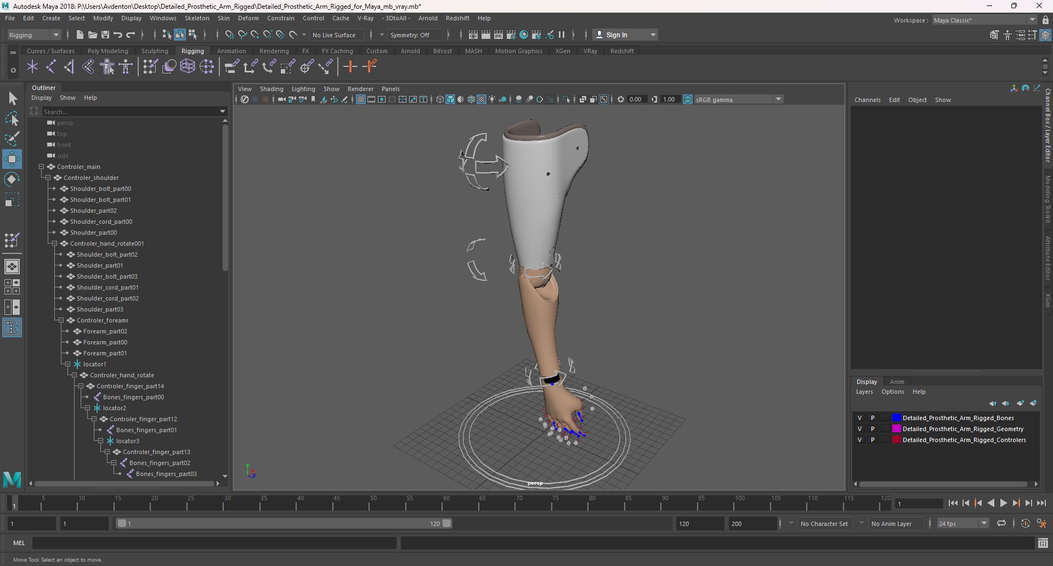Toggle visibility of Rigged_Bones layer
1053x566 pixels.
coord(859,418)
